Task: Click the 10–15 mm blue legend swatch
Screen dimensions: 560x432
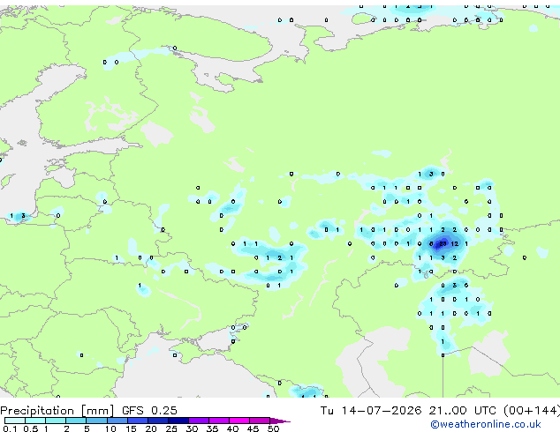Action: click(x=117, y=421)
